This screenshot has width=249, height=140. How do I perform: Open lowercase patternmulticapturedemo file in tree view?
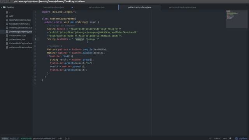(x=21, y=47)
